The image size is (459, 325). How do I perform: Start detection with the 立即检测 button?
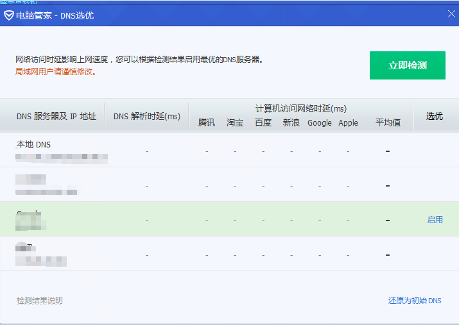pyautogui.click(x=407, y=65)
